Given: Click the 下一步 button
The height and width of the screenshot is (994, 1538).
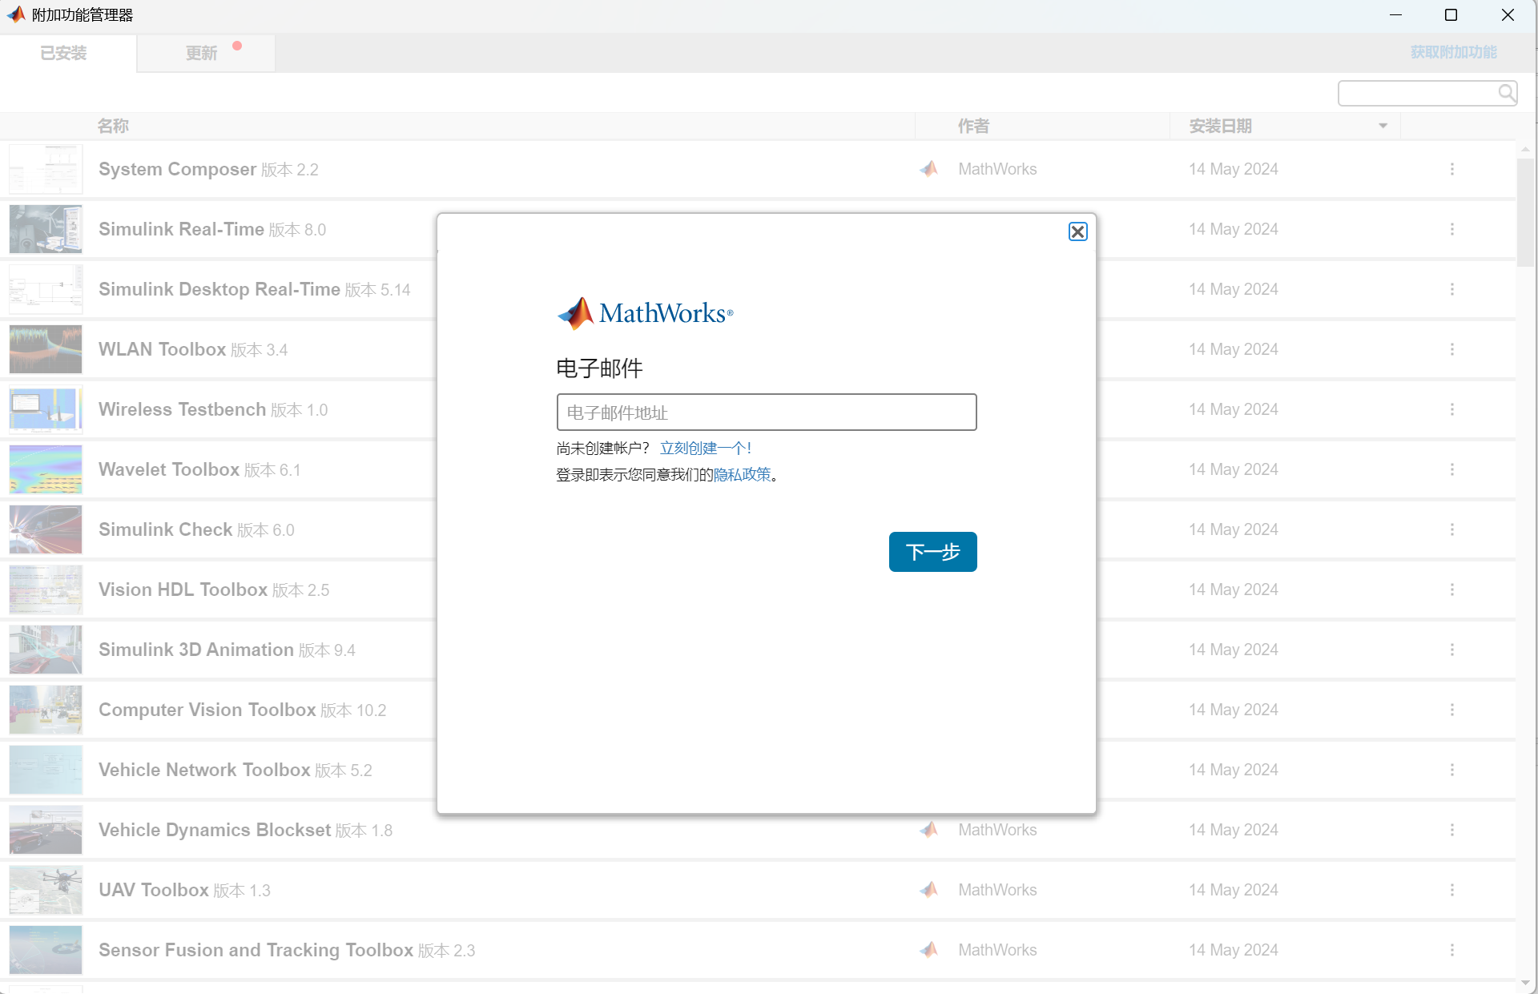Looking at the screenshot, I should (932, 552).
